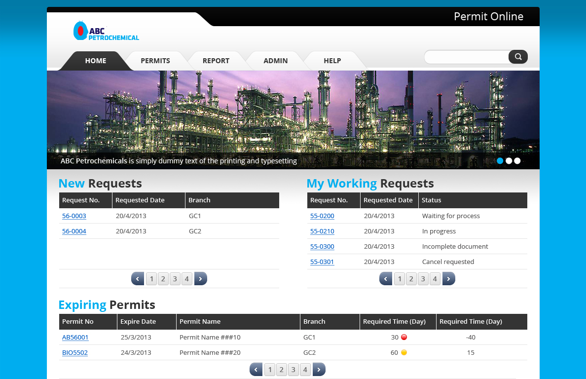The image size is (586, 379).
Task: Click next page arrow under Expiring Permits
Action: click(319, 369)
